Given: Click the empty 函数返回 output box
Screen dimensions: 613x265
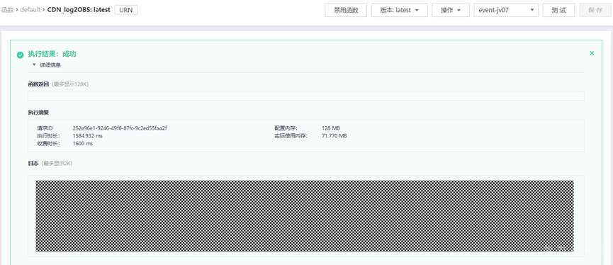Looking at the screenshot, I should (x=306, y=96).
